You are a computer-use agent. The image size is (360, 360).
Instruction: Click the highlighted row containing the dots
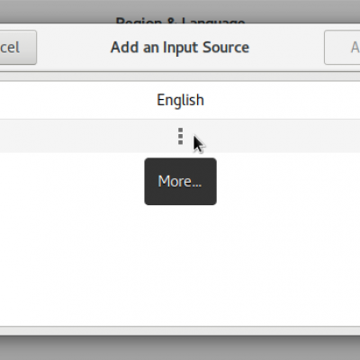click(180, 136)
